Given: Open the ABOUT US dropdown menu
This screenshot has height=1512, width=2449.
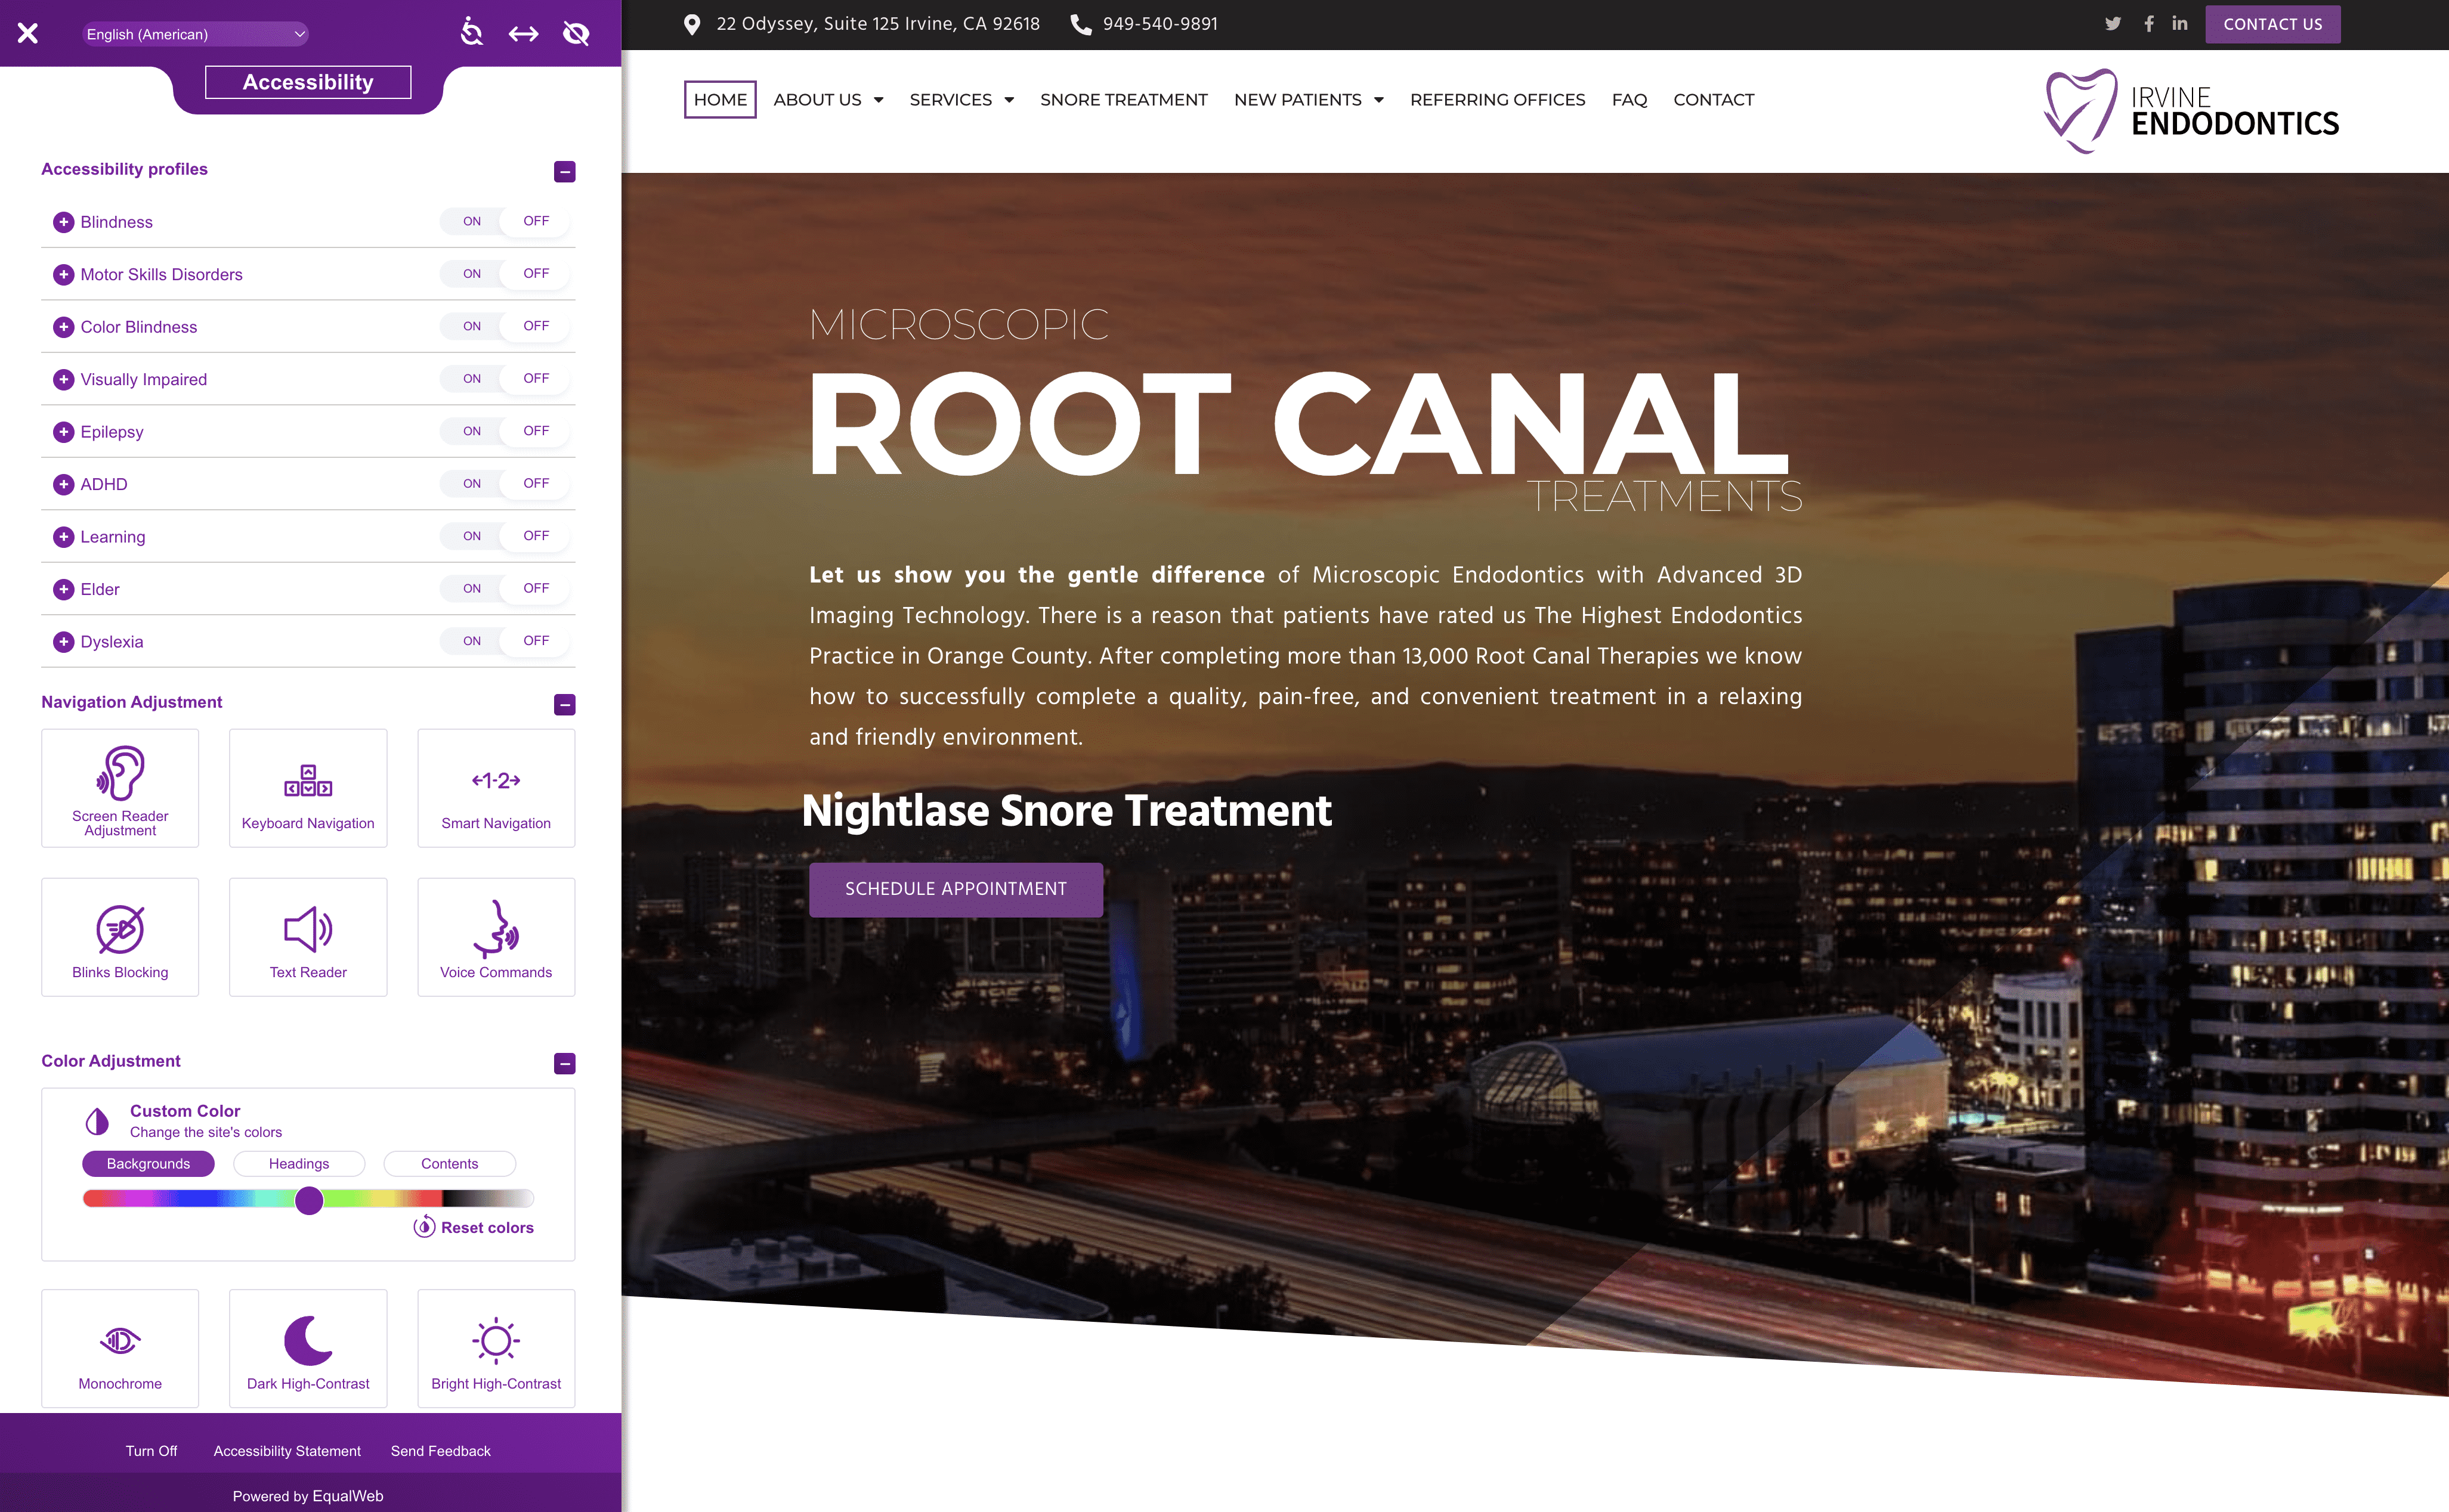Looking at the screenshot, I should [828, 100].
